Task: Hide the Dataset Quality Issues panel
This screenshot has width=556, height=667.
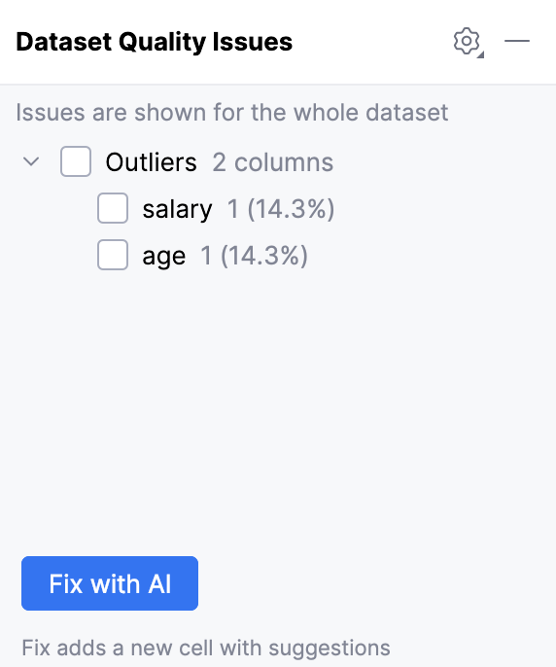Action: pos(517,41)
